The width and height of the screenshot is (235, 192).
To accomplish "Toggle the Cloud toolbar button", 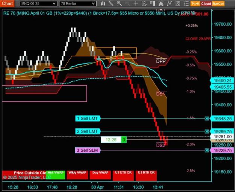I will 206,4.
